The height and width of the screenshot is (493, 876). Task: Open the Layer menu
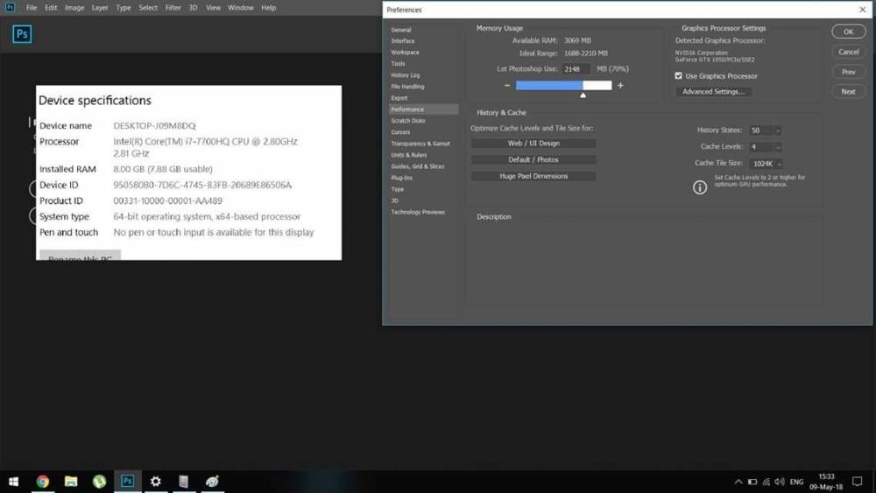click(x=100, y=8)
